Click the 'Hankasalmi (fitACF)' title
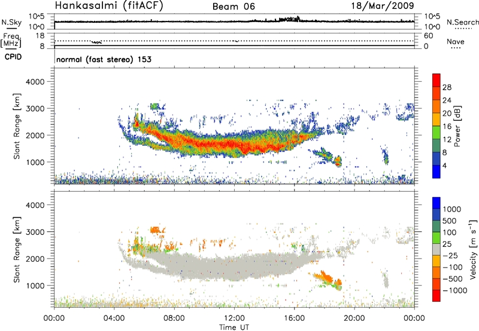This screenshot has width=479, height=331. tap(109, 5)
